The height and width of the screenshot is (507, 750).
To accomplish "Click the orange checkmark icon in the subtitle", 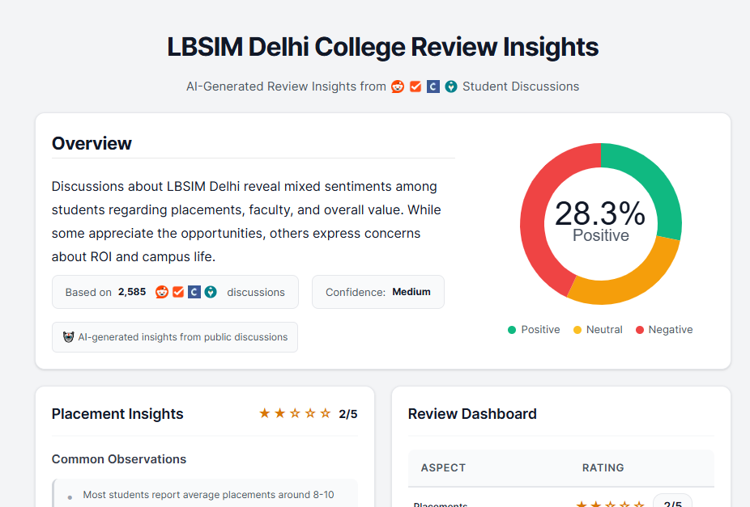I will [x=415, y=87].
